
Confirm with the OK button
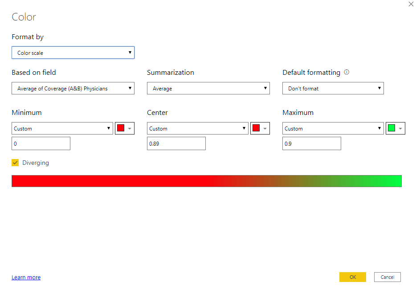coord(353,277)
